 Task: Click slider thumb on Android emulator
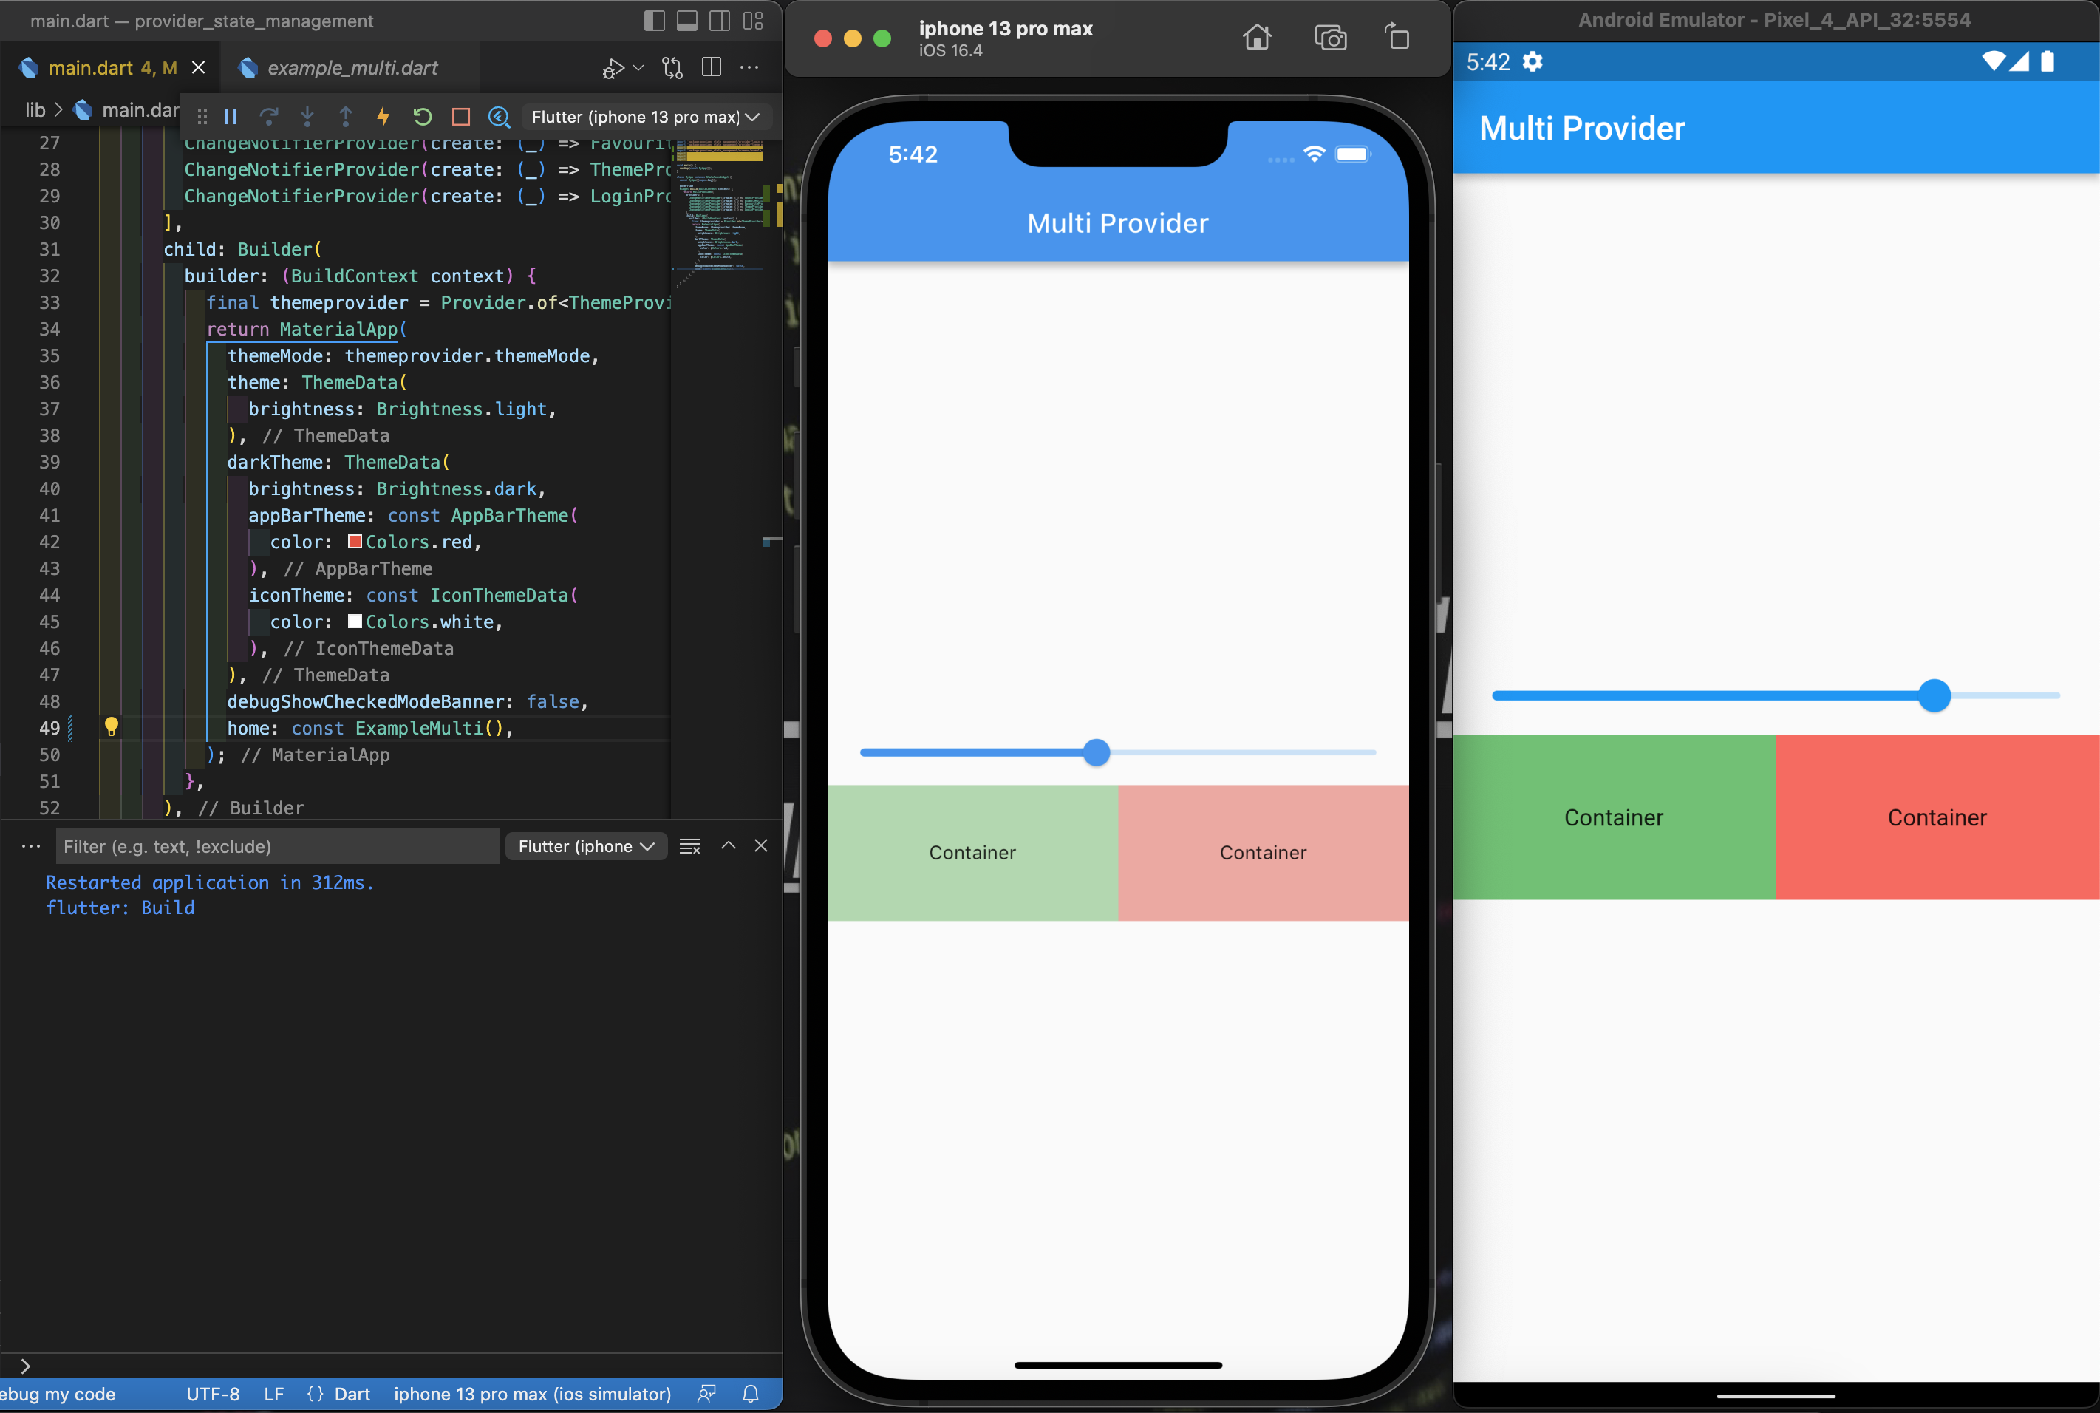[1934, 695]
